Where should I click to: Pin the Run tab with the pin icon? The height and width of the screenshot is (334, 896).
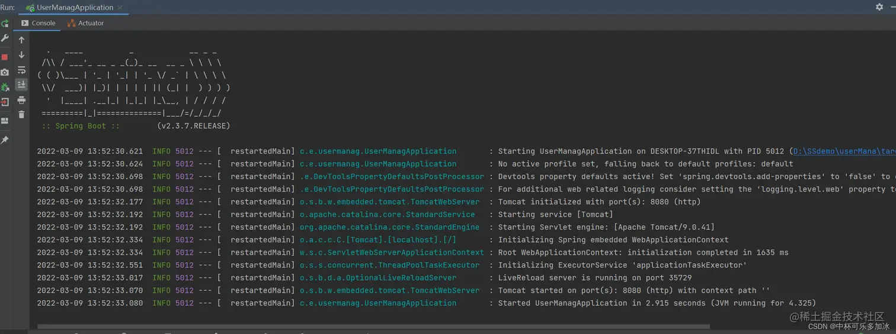click(5, 140)
